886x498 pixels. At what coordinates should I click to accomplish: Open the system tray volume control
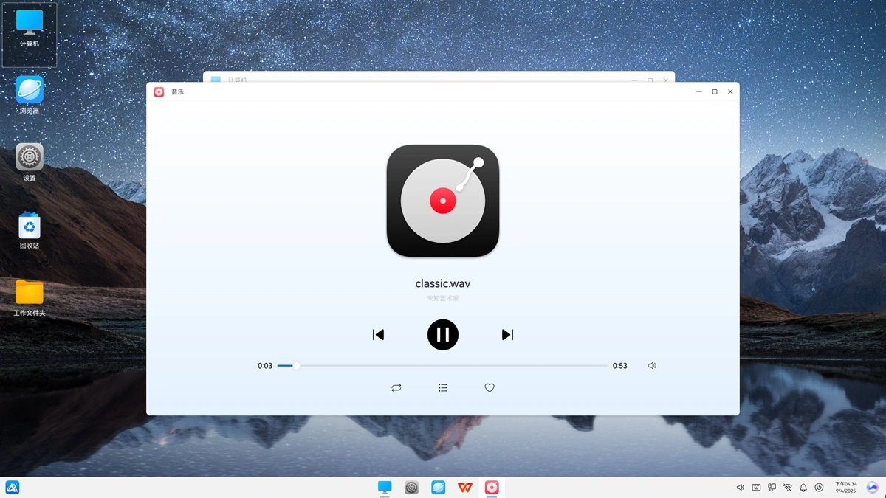[x=741, y=488]
